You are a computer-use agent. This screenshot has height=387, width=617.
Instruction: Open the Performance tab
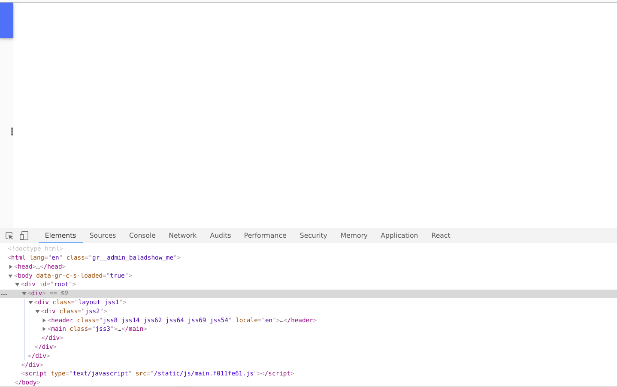pyautogui.click(x=265, y=235)
